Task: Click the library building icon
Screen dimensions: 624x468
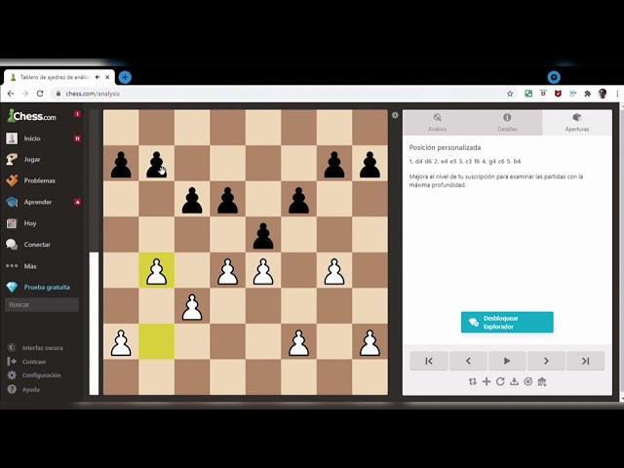Action: (542, 381)
